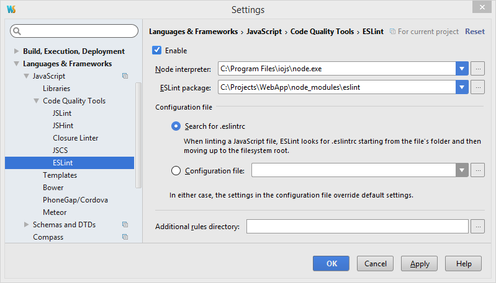Select Configuration file radio option
The height and width of the screenshot is (283, 496).
click(x=176, y=171)
